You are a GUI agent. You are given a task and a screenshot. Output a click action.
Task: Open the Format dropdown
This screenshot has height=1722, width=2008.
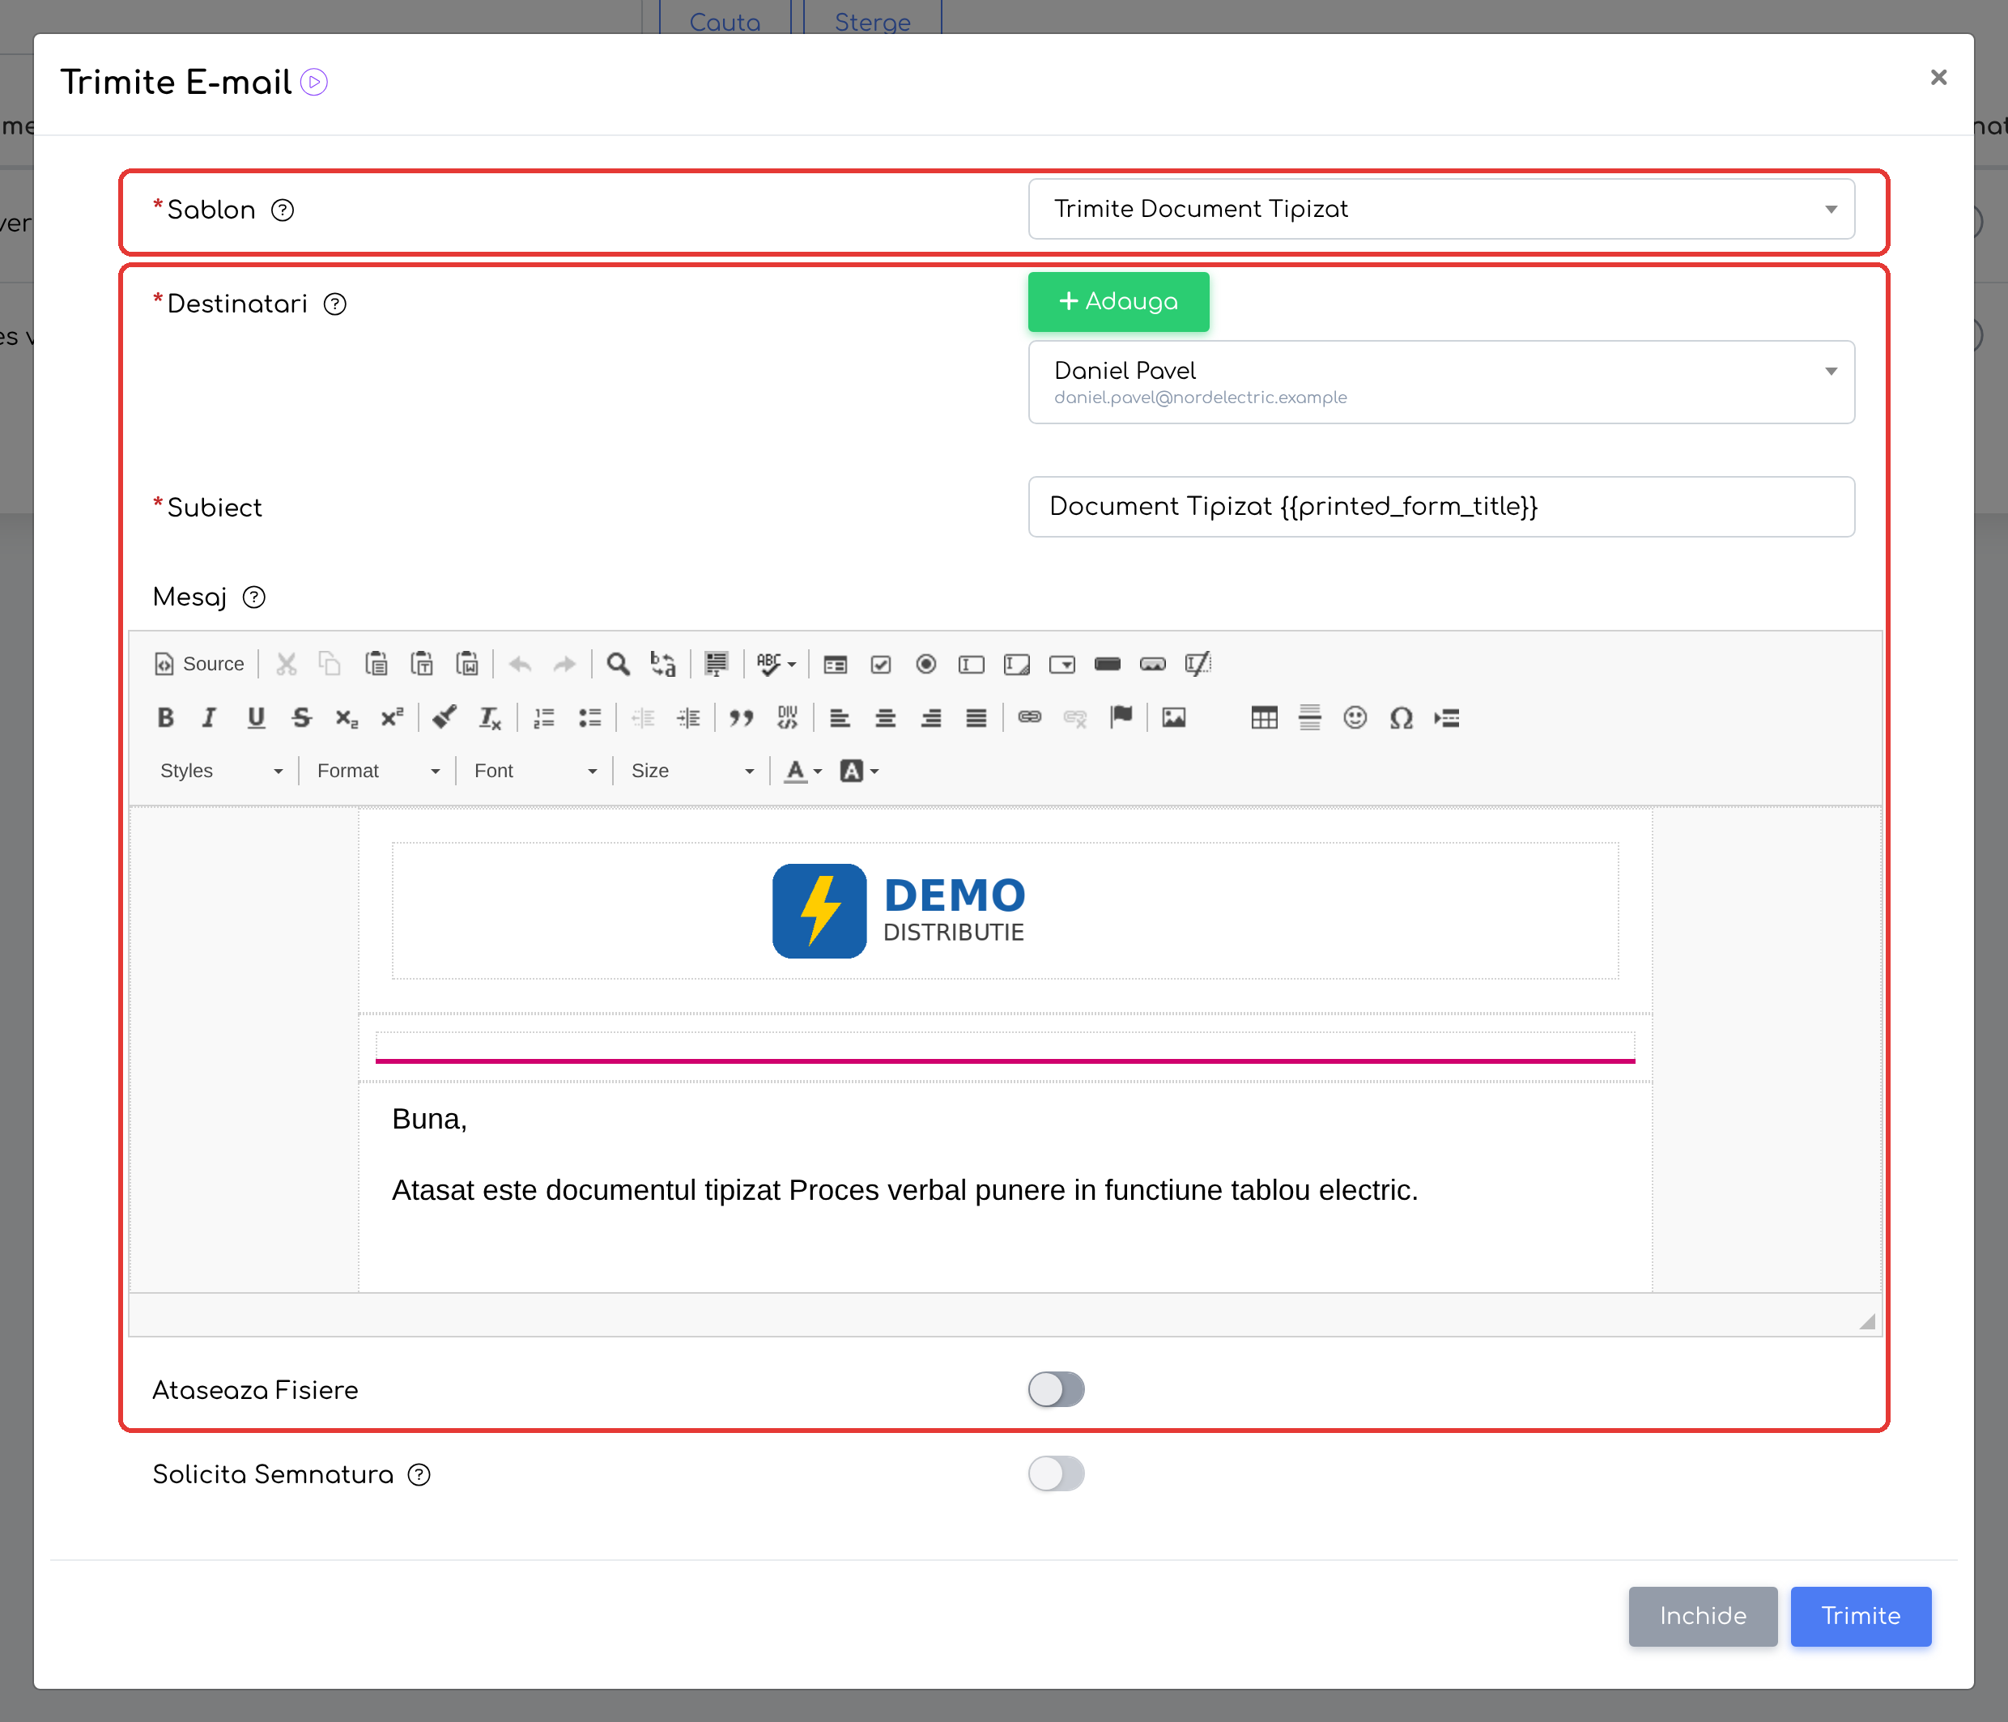pyautogui.click(x=378, y=772)
